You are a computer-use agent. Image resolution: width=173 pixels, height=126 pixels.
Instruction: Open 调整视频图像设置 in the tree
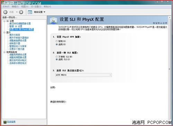[x=18, y=57]
